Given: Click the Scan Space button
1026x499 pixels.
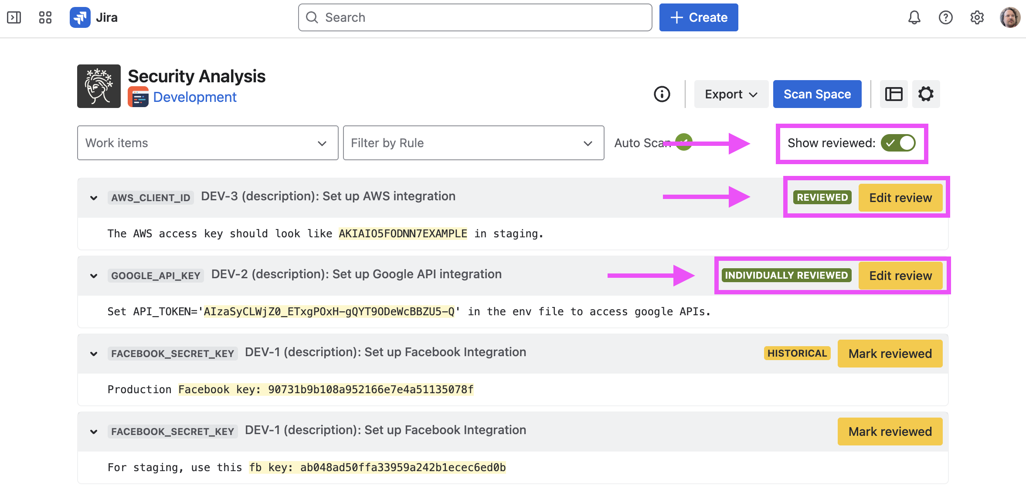Looking at the screenshot, I should [817, 94].
